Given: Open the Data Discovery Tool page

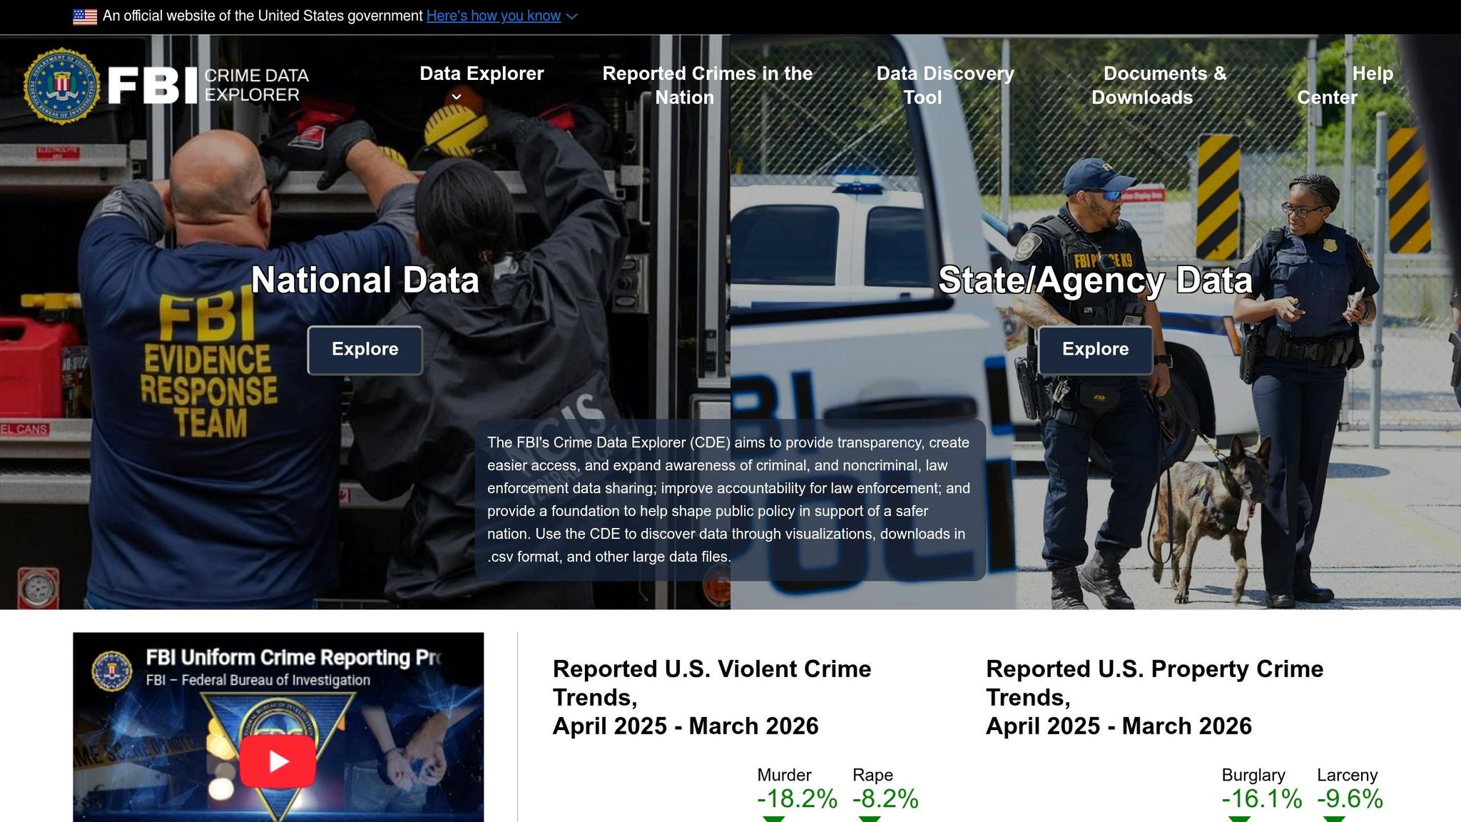Looking at the screenshot, I should coord(945,86).
